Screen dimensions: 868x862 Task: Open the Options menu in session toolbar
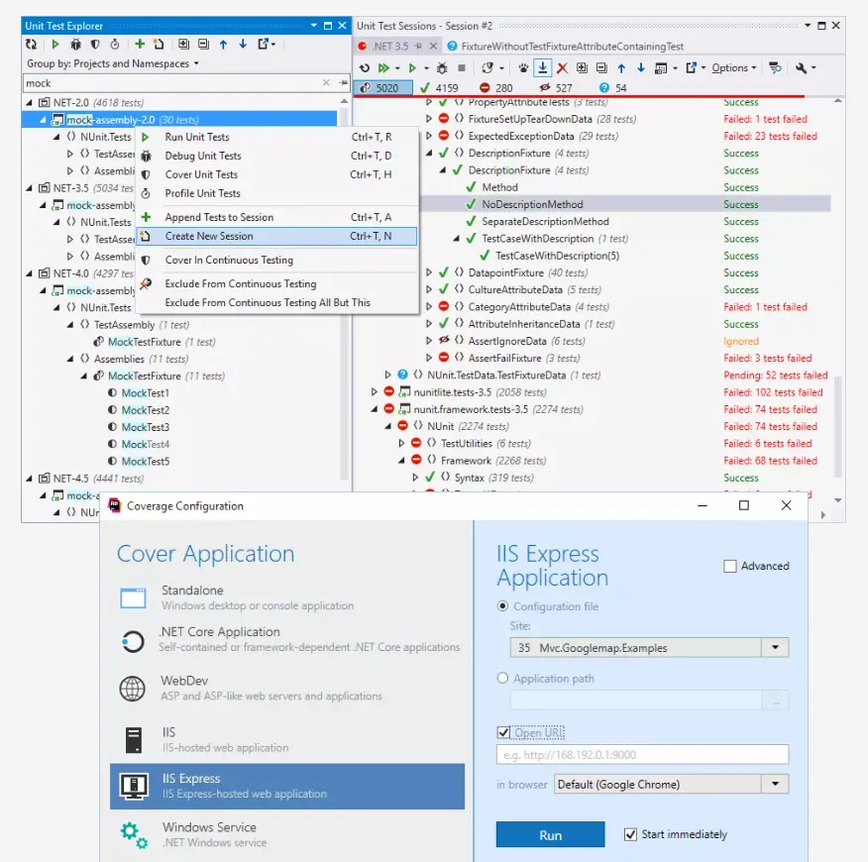pos(733,68)
